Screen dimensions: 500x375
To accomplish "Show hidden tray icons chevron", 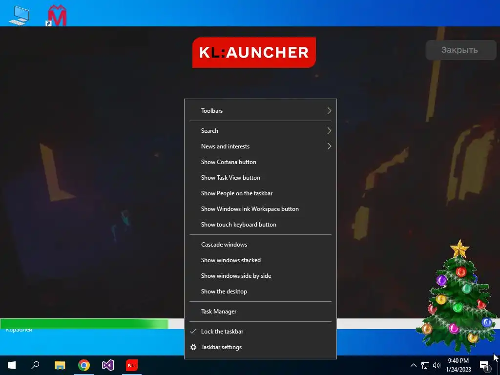I will click(x=413, y=365).
